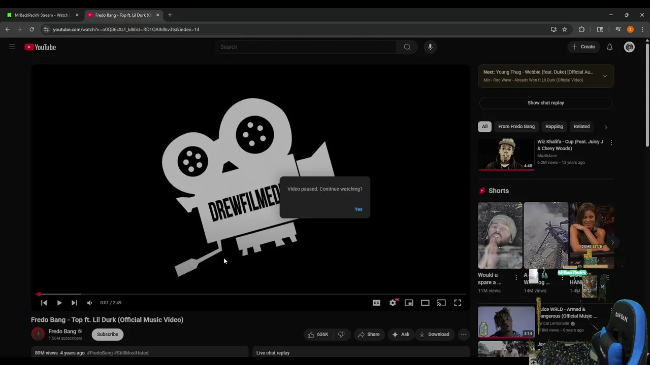Toggle closed captions on the player
Screen dimensions: 650x365
tap(376, 303)
